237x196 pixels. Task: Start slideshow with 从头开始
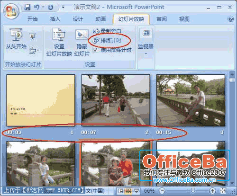16,39
